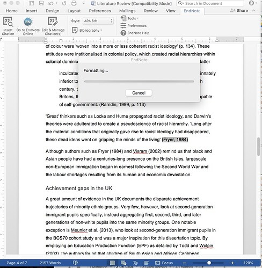Click the sidebar layout icon in title bar

(x=32, y=3)
